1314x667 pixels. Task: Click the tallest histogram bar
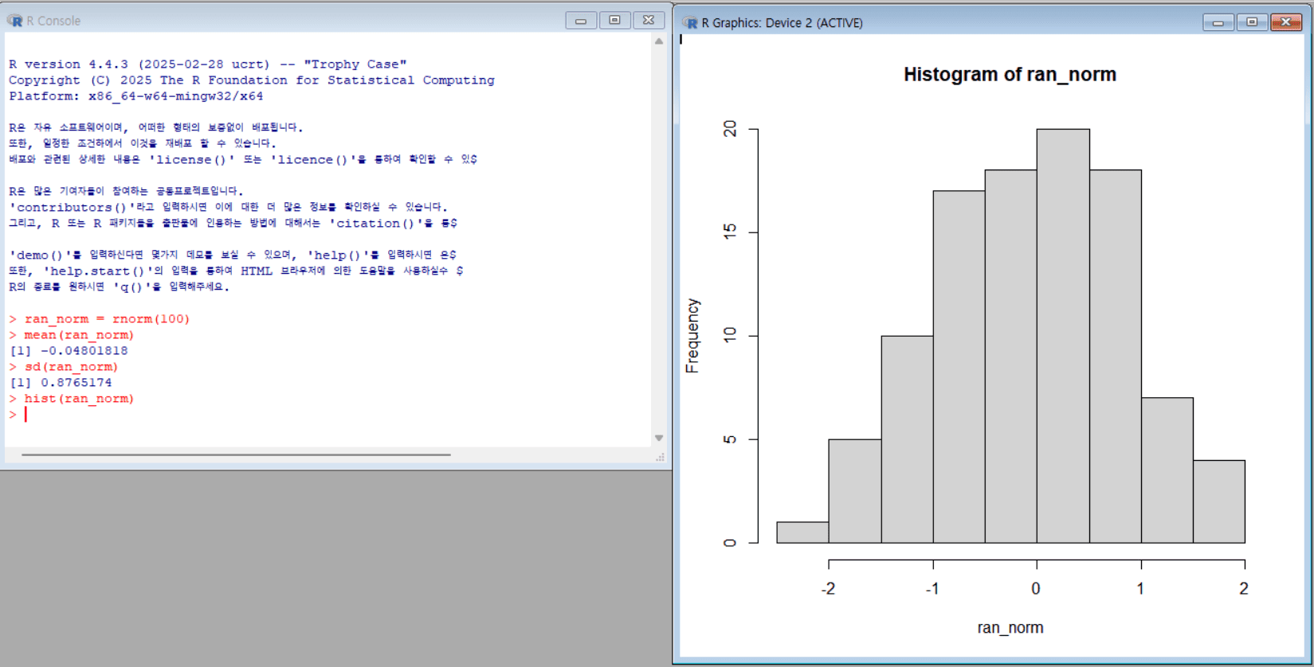[1063, 334]
